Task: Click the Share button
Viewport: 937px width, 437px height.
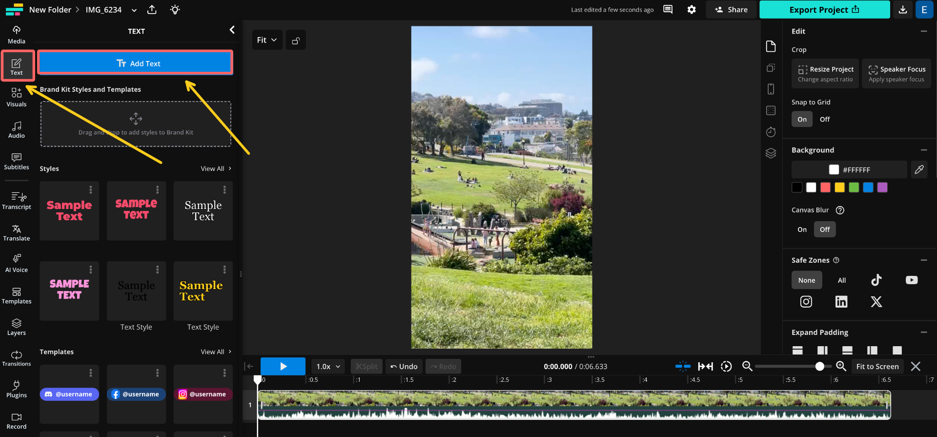Action: coord(731,10)
